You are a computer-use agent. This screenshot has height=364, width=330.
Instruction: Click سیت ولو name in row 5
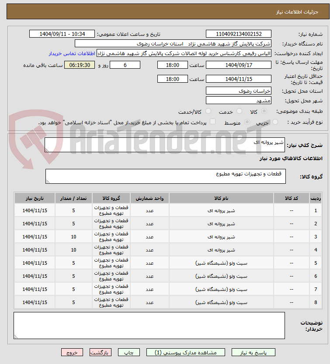(x=221, y=263)
